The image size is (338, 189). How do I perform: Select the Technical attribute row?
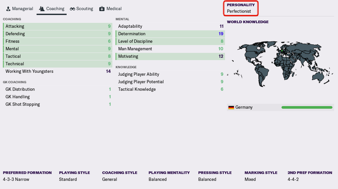[57, 64]
